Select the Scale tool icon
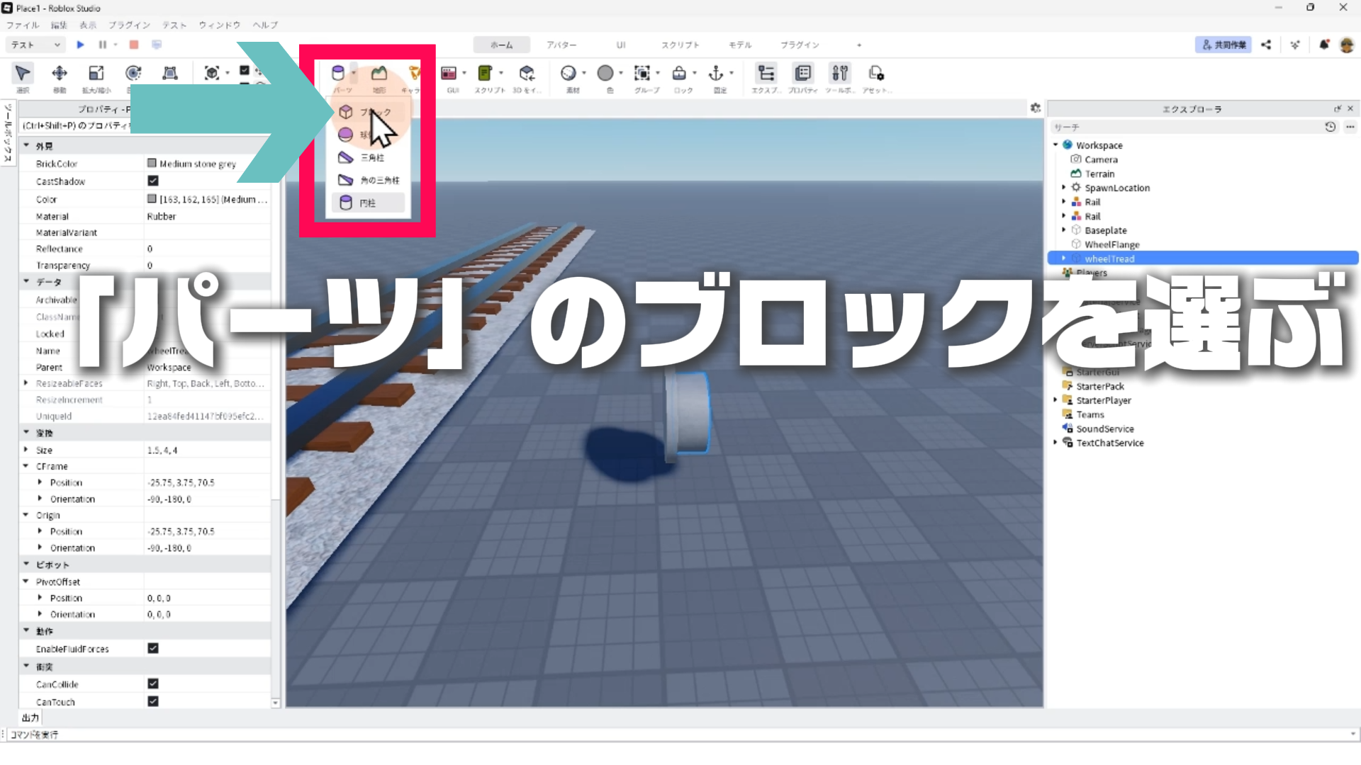The height and width of the screenshot is (765, 1361). tap(96, 73)
